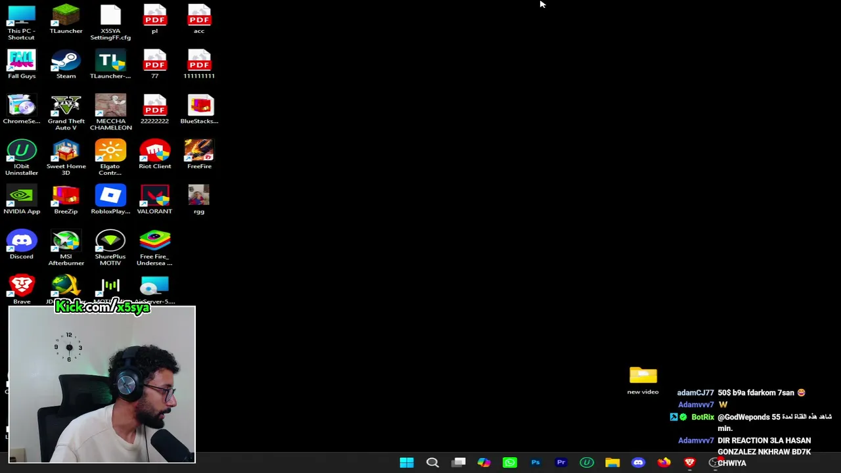Open the ShurePlus MOTIV shortcut
Screen dimensions: 841x473
coord(110,248)
